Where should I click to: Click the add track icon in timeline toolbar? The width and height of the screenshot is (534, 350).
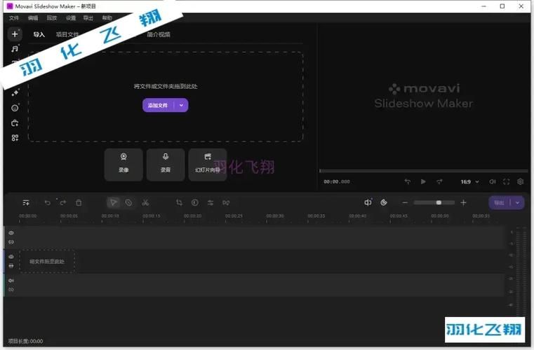tap(26, 203)
